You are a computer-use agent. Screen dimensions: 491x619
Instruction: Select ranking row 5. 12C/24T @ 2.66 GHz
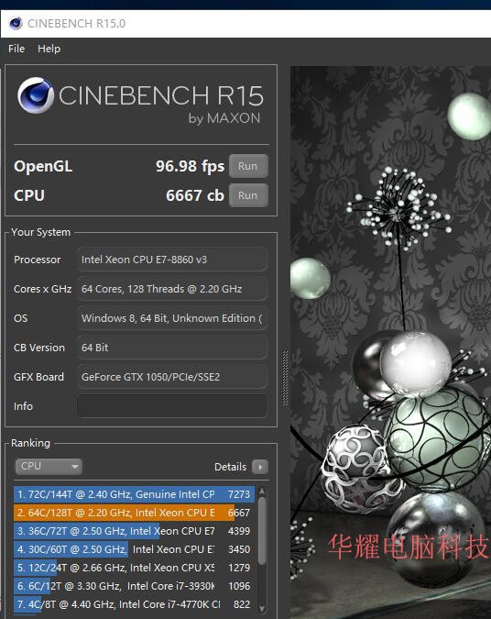(x=134, y=568)
